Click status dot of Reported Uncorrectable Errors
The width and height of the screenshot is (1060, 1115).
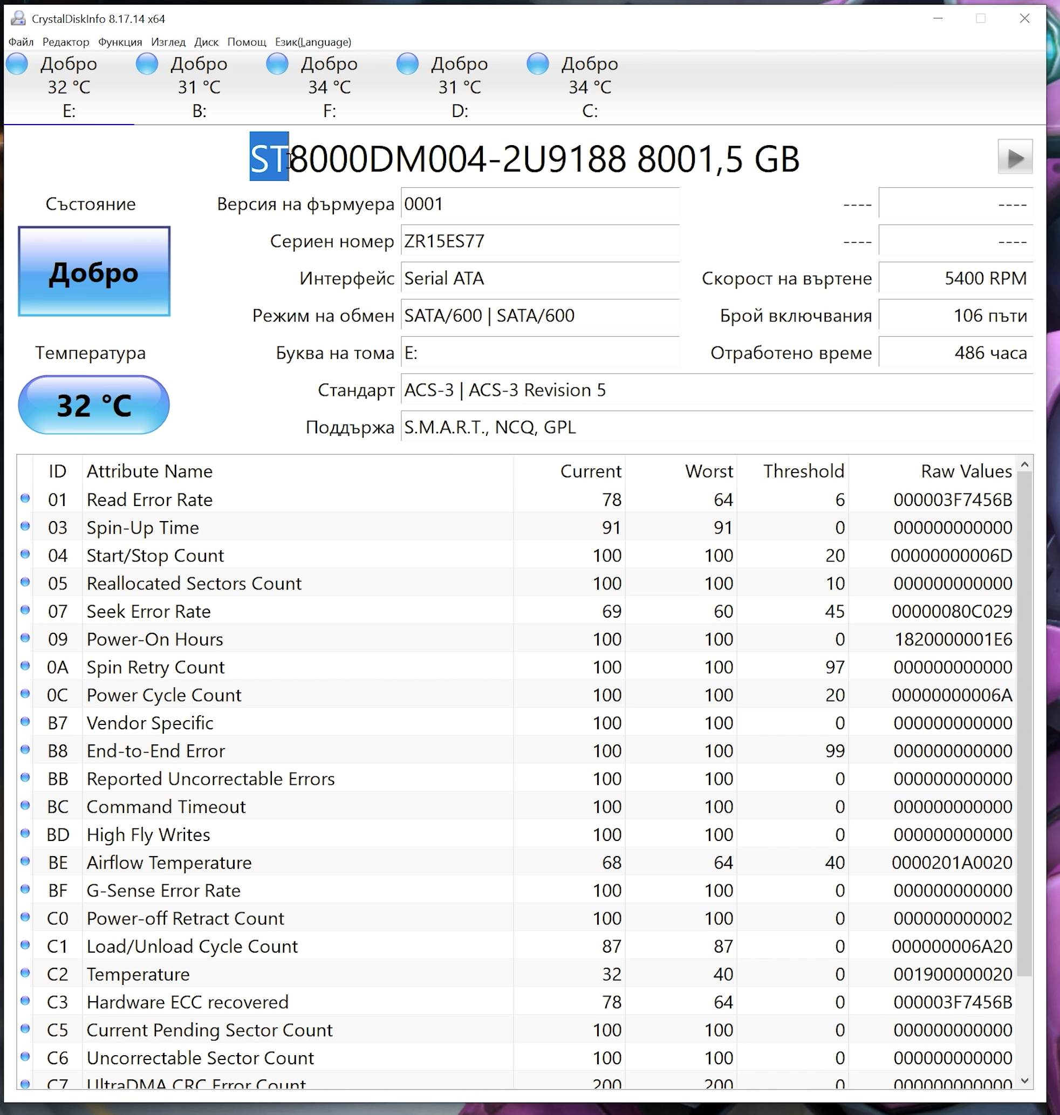click(25, 777)
